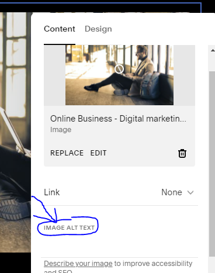Open the Describe your image link
This screenshot has height=273, width=215.
pos(78,264)
